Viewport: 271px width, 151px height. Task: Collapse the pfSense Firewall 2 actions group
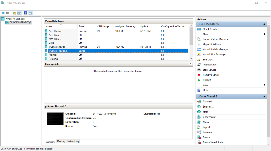click(x=264, y=96)
